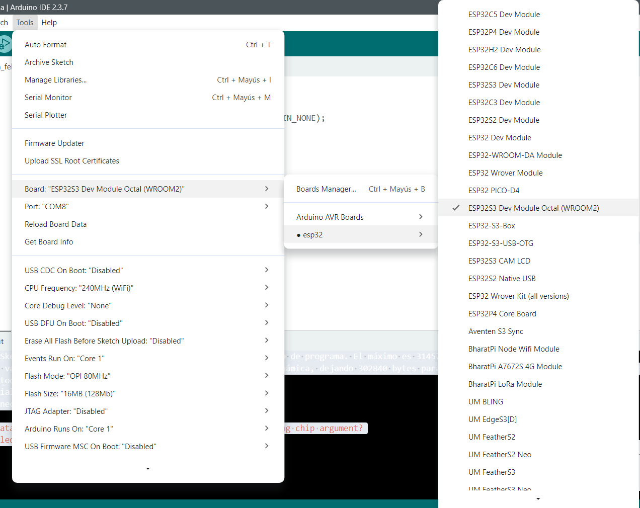640x508 pixels.
Task: Expand USB CDC On Boot options
Action: tap(148, 271)
